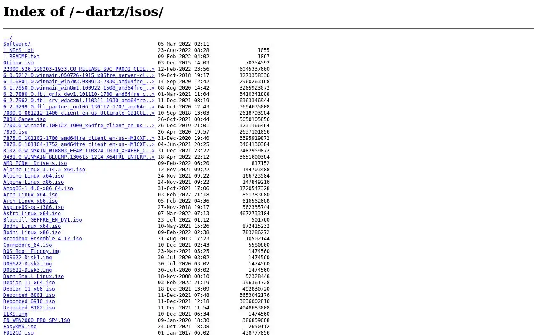
Task: Click the file size 1720547328
Action: [255, 188]
